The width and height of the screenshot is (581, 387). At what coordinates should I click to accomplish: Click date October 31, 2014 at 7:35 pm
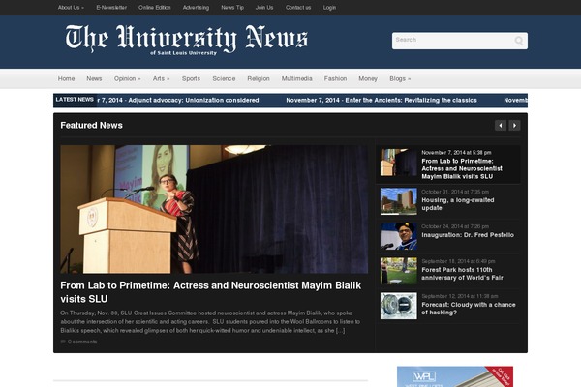[x=455, y=192]
